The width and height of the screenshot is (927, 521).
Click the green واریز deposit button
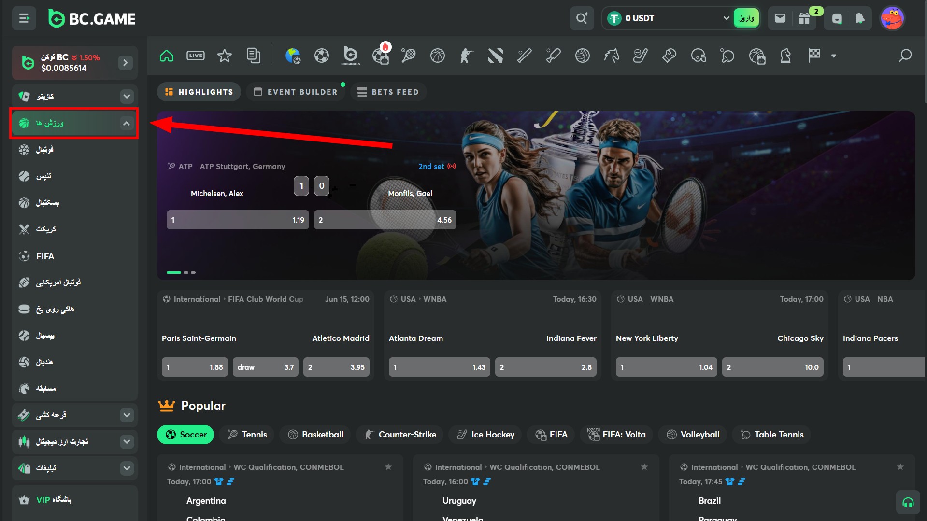point(746,18)
